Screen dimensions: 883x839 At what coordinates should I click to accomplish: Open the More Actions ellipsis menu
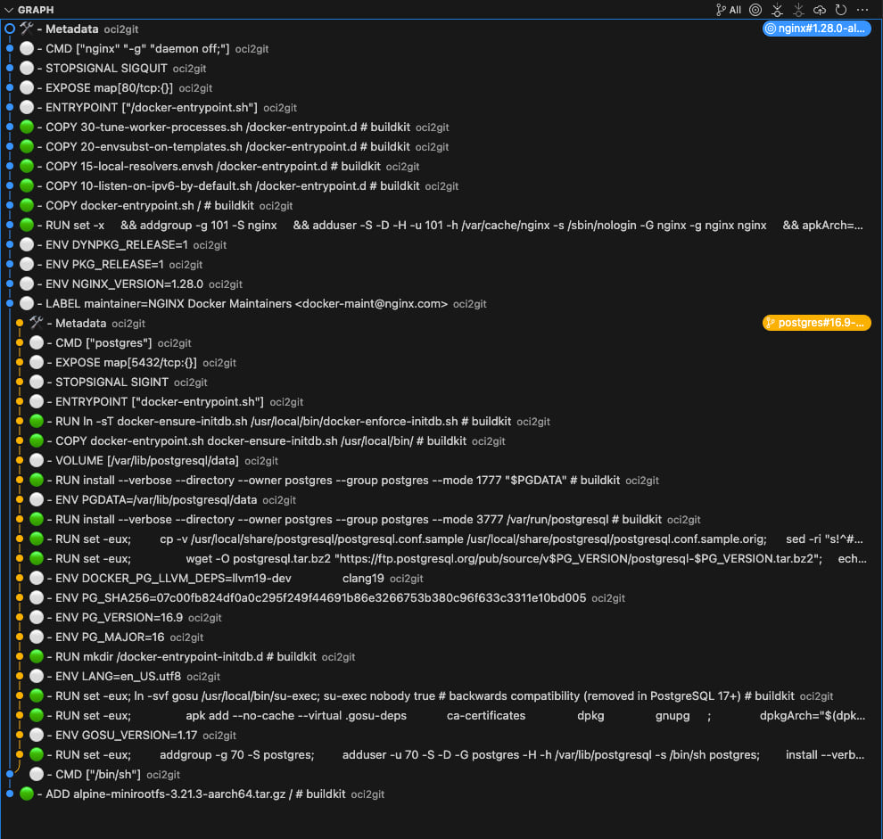pyautogui.click(x=862, y=10)
